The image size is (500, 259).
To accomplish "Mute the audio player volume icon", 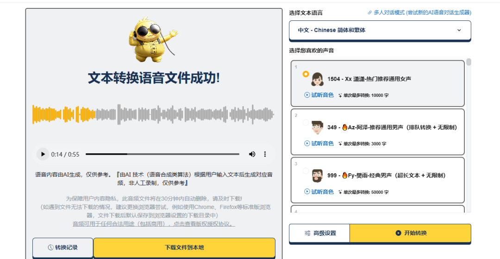I will [252, 154].
